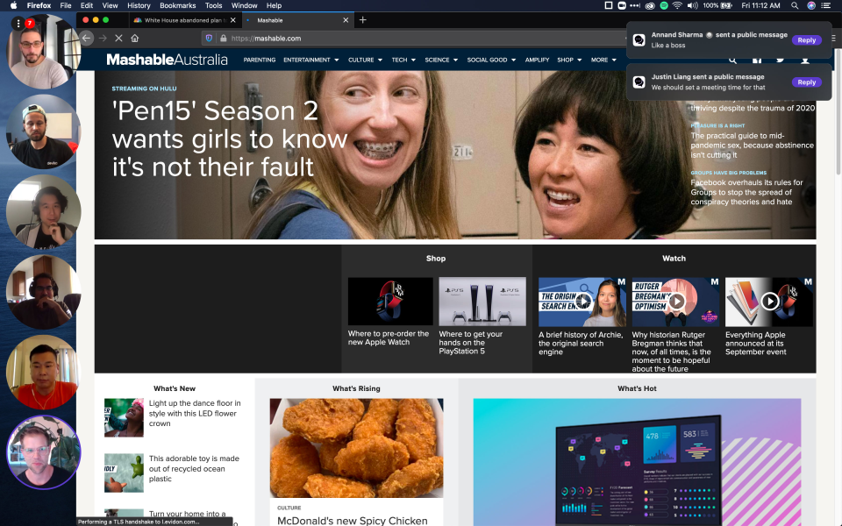Open the user profile icon on Mashable's navbar
Viewport: 842px width, 526px height.
[x=806, y=60]
